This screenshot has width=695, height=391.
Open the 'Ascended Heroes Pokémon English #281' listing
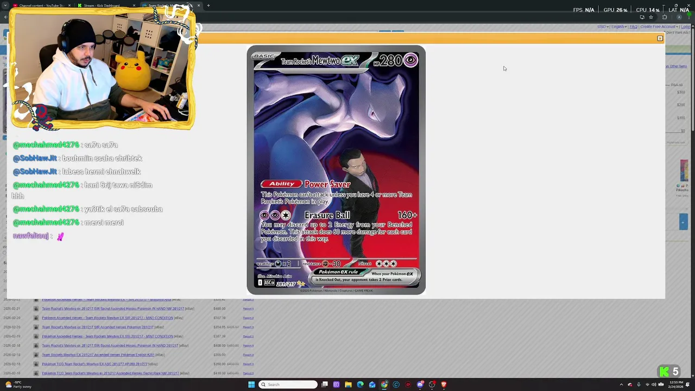click(98, 355)
